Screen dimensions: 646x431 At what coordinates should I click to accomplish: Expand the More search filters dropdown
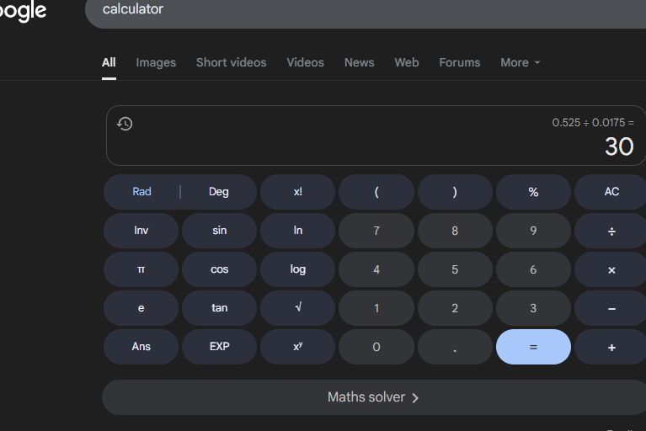click(x=520, y=62)
